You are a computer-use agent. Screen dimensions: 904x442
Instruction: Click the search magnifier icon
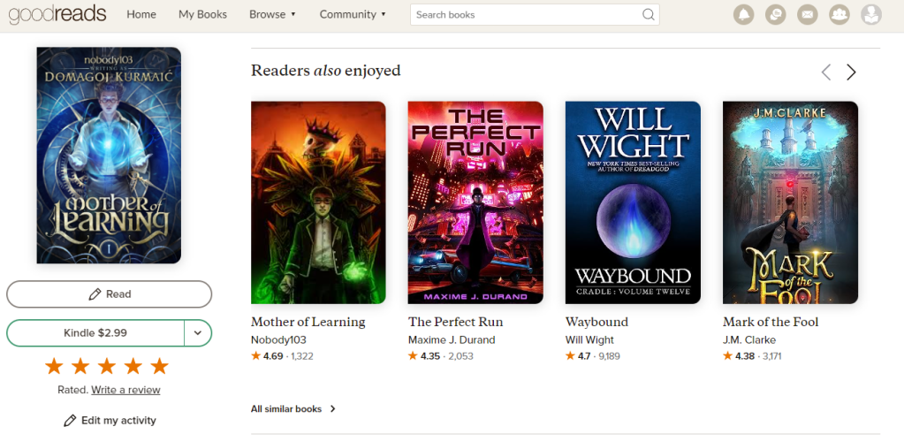tap(649, 14)
